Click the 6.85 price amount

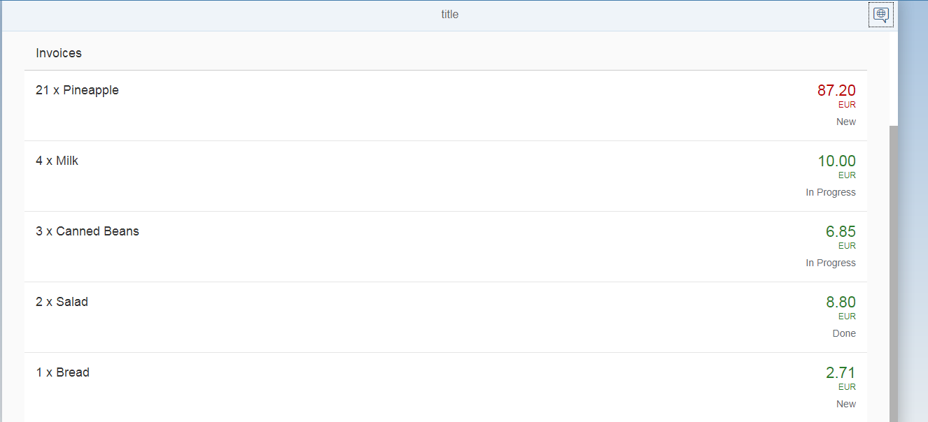(841, 231)
